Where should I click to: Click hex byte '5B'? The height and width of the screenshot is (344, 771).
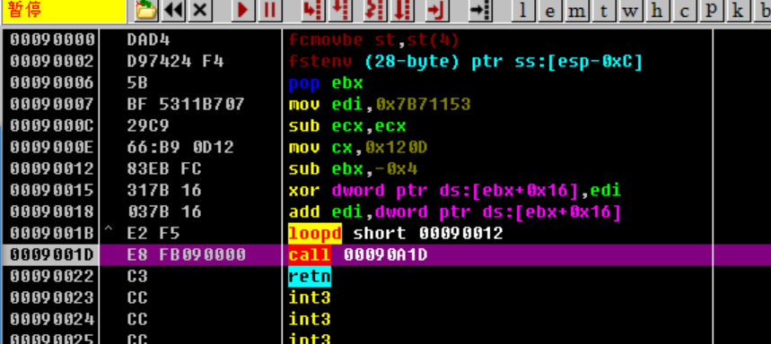click(137, 83)
